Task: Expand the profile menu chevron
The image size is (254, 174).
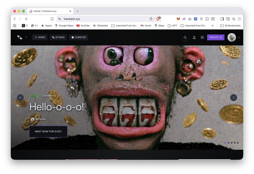Action: point(239,37)
